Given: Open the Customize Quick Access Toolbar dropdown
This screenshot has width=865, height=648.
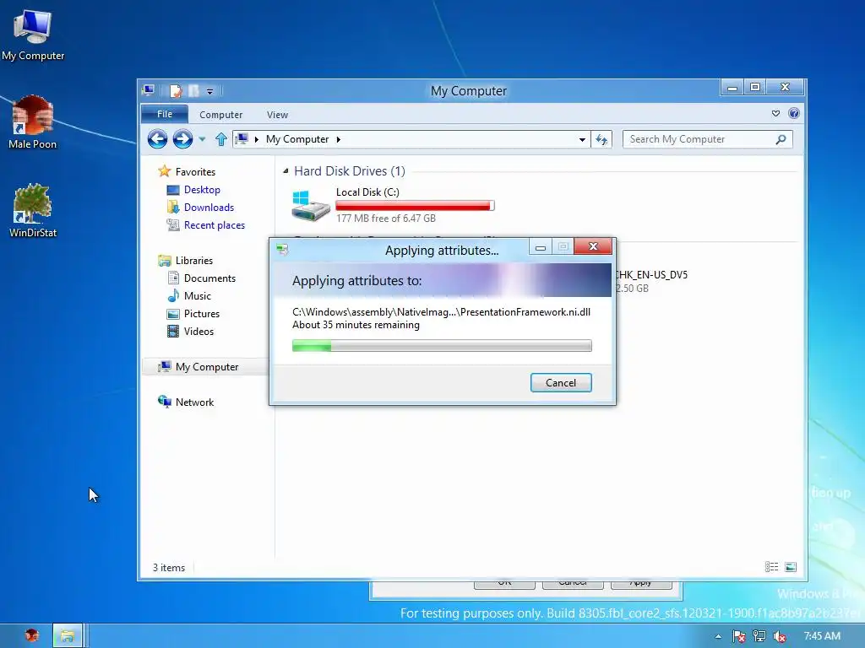Looking at the screenshot, I should pos(209,91).
